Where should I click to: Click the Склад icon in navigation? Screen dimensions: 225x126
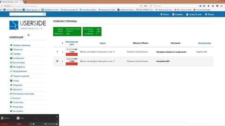tap(11, 81)
